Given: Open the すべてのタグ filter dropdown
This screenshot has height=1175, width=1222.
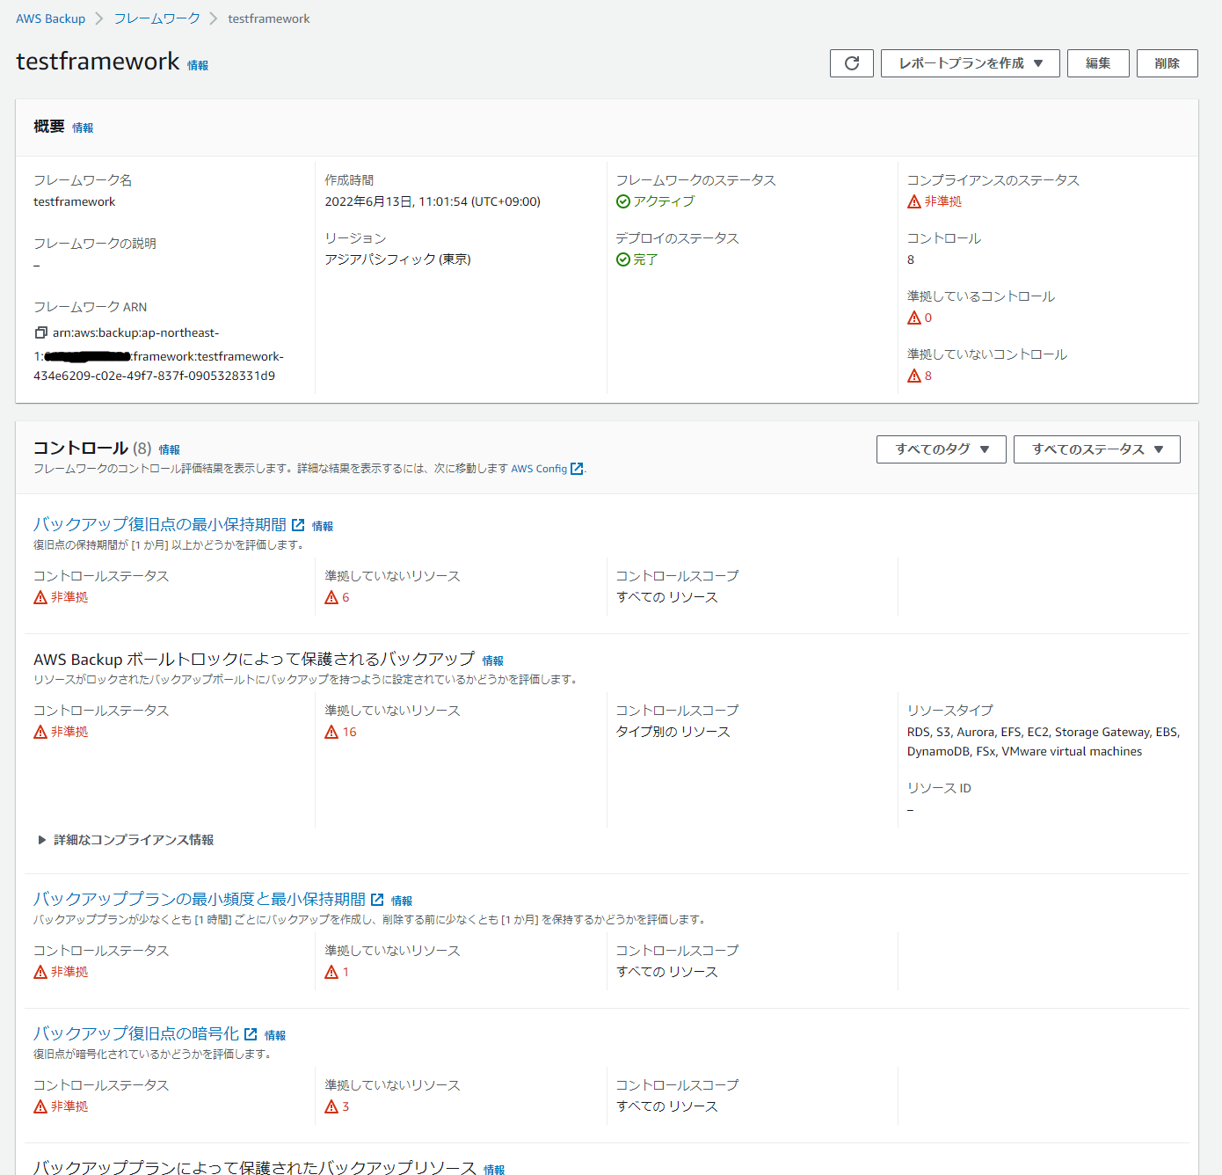Looking at the screenshot, I should click(941, 449).
